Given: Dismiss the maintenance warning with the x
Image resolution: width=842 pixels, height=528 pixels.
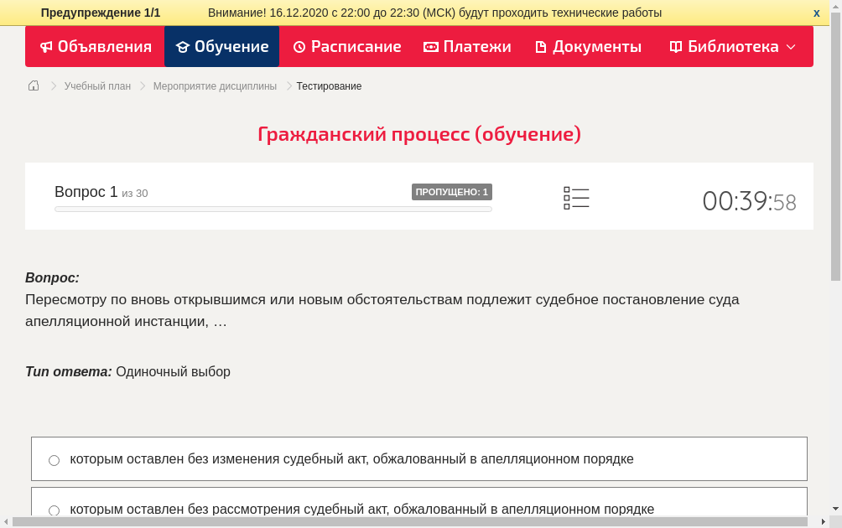Looking at the screenshot, I should pos(816,13).
